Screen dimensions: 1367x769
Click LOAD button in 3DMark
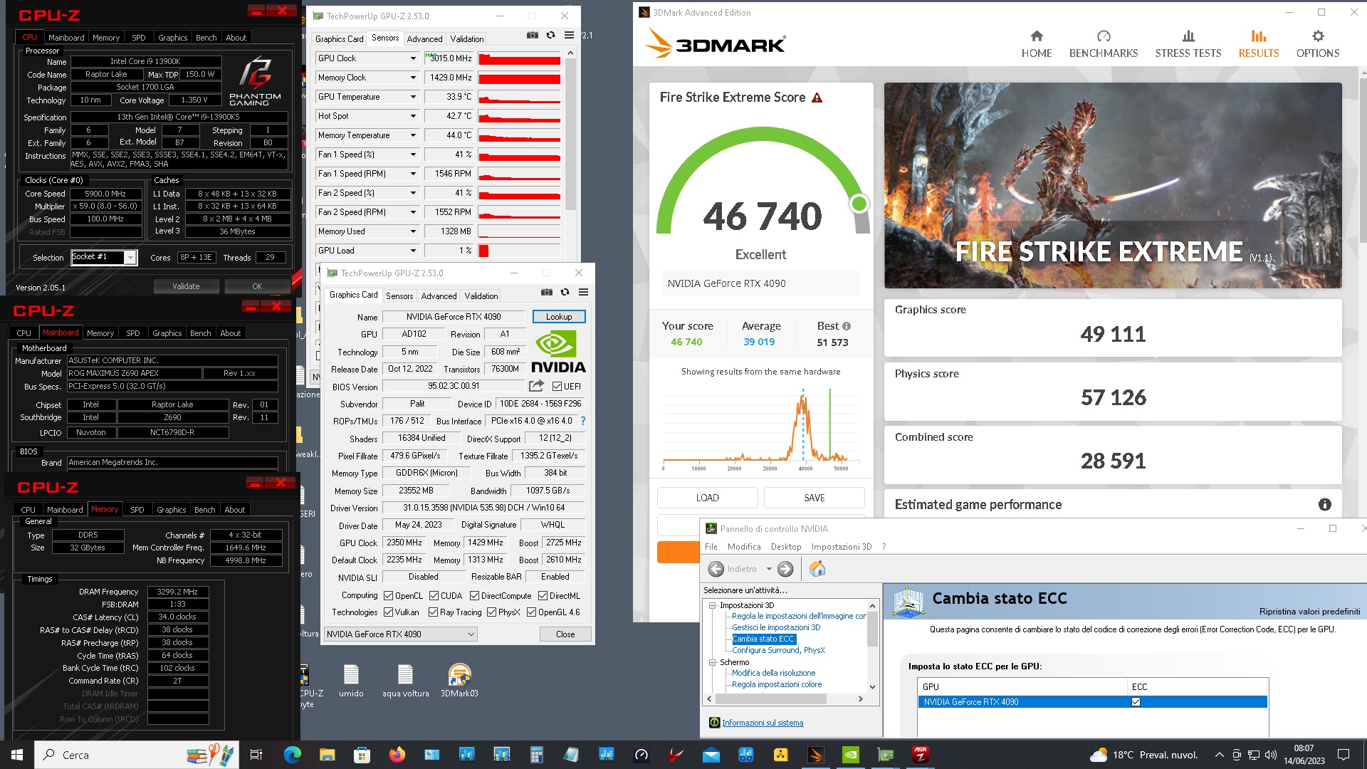click(x=707, y=498)
